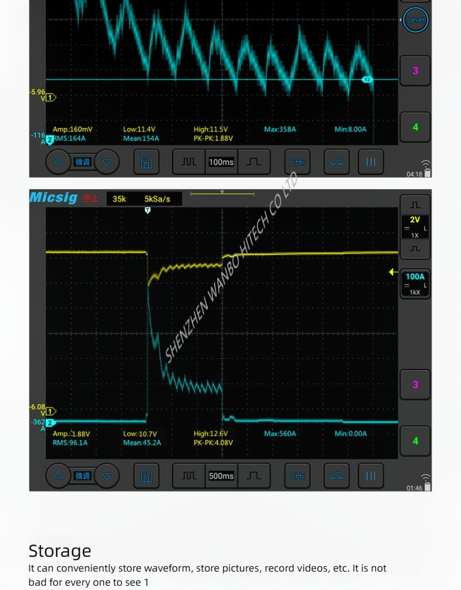The height and width of the screenshot is (590, 461).
Task: Tap the Low:10.7V measurement
Action: [140, 433]
